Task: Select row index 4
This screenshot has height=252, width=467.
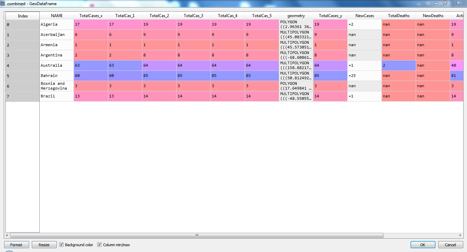Action: (x=23, y=66)
